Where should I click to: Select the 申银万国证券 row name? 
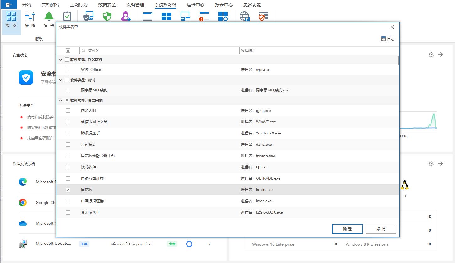92,178
